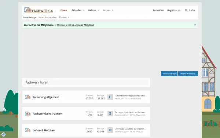Expand the Themen submenu arrow
This screenshot has width=220, height=138.
coord(69,17)
